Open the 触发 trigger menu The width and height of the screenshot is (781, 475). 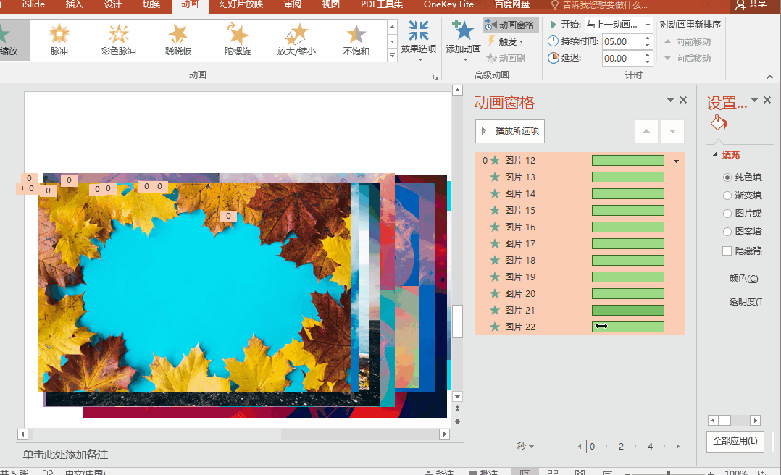point(506,41)
